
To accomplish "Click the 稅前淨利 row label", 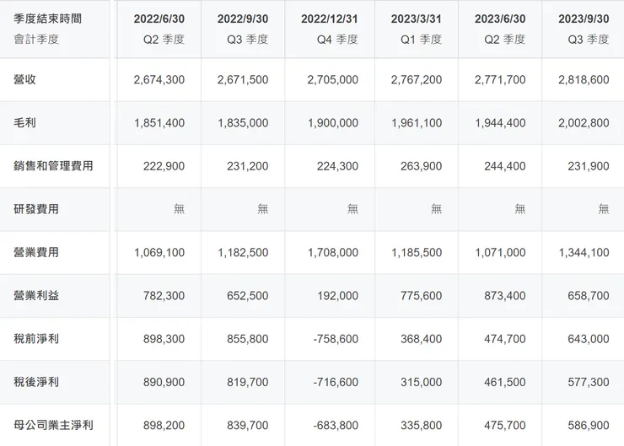I will (x=36, y=339).
